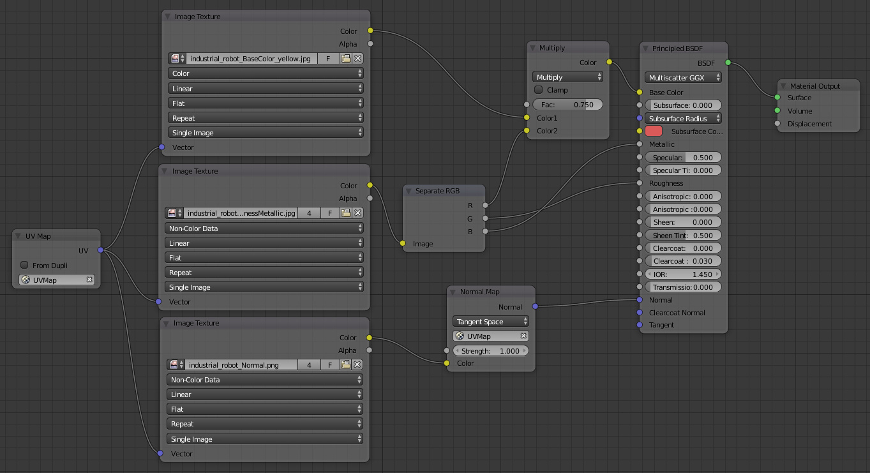This screenshot has height=473, width=870.
Task: Open Tangent Space dropdown in Normal Map
Action: click(x=491, y=322)
